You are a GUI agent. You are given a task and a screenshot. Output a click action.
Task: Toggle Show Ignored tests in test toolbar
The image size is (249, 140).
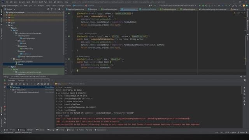click(x=12, y=84)
